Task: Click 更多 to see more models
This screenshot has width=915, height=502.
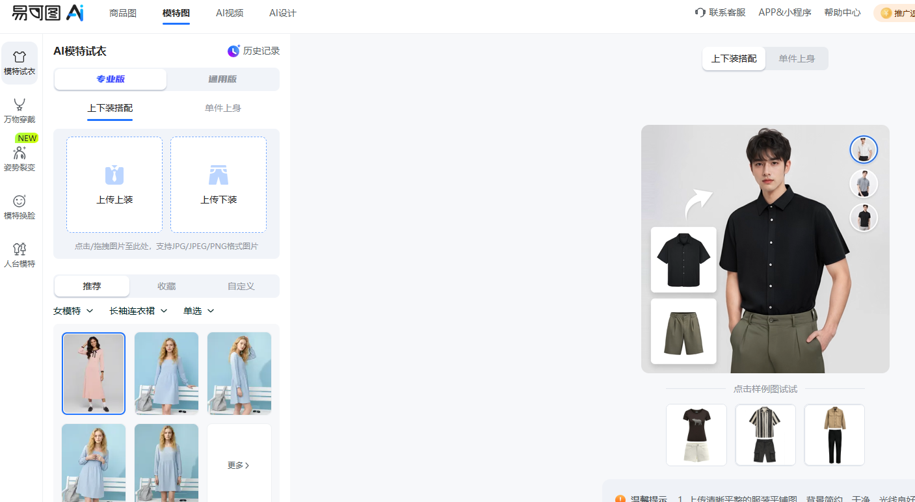Action: tap(239, 465)
